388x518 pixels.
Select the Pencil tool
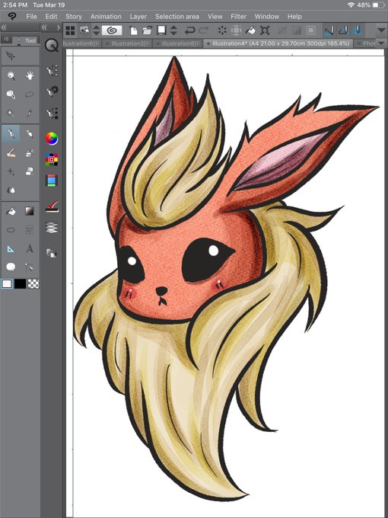tap(30, 134)
